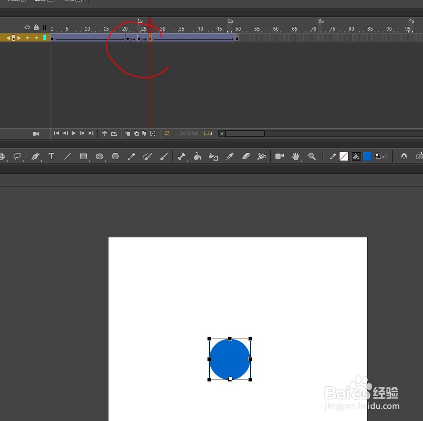Select the Pen tool
Screen dimensions: 423x421
pyautogui.click(x=35, y=156)
